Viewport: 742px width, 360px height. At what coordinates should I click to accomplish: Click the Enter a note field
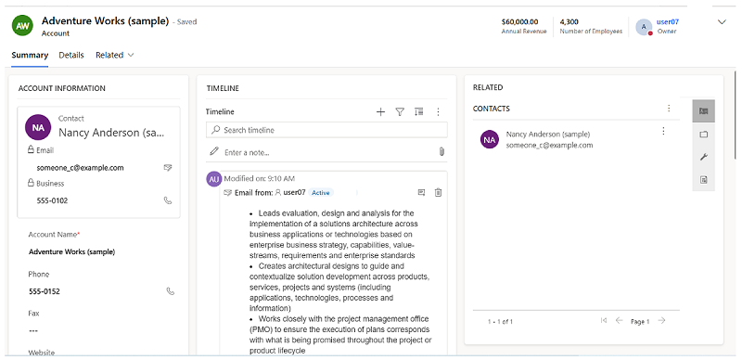click(x=326, y=152)
